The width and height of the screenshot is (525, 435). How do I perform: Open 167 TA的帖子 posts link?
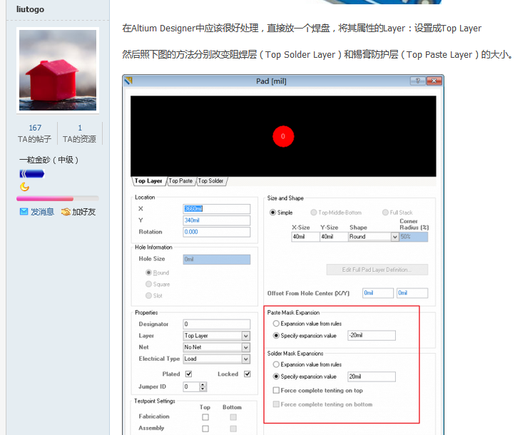(x=35, y=133)
